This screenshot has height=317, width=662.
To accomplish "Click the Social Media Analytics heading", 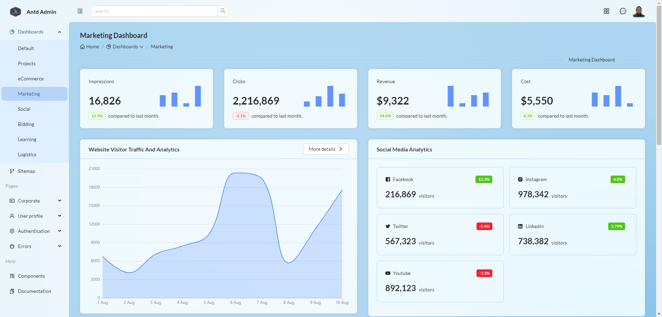I will point(404,149).
